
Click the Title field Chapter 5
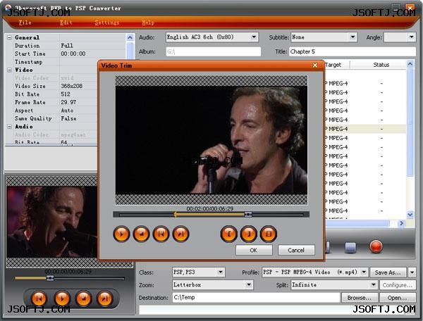point(352,51)
